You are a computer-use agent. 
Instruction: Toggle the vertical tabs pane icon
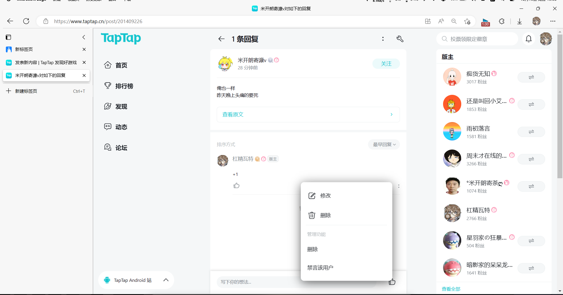9,37
